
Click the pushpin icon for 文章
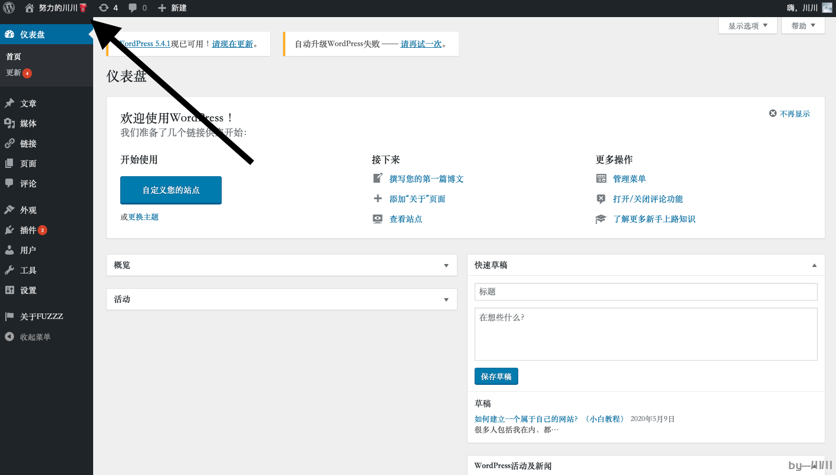point(9,103)
